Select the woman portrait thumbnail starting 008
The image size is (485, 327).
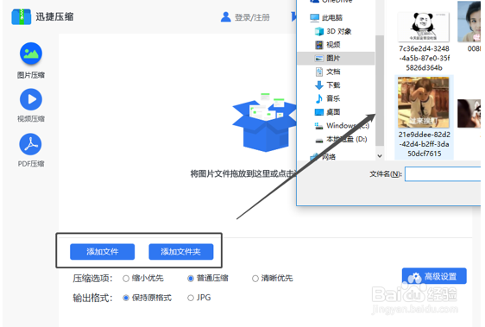(x=469, y=22)
